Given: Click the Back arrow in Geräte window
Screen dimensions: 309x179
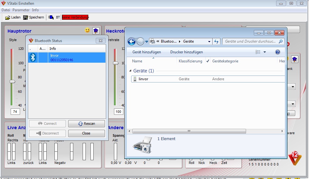Looking at the screenshot, I should [131, 41].
